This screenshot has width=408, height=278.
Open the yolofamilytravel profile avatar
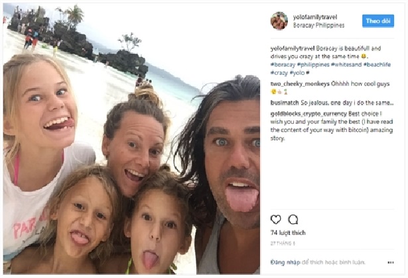click(x=279, y=21)
